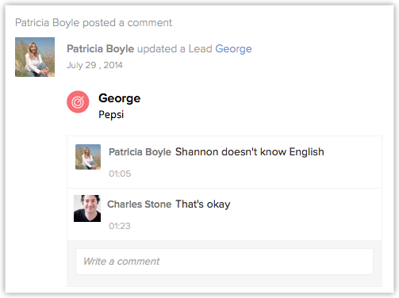Click the "Shannon doesn't know English" comment
The image size is (399, 298).
[250, 152]
